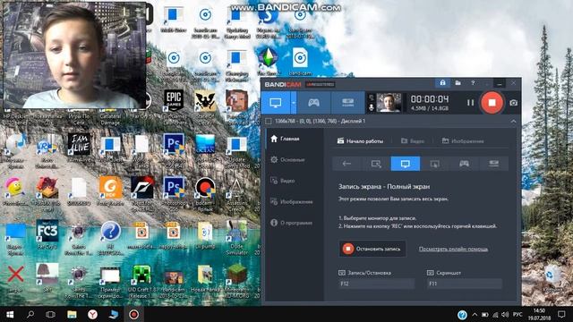Click the РУС language indicator
Screen dimensions: 573x322
(517, 314)
